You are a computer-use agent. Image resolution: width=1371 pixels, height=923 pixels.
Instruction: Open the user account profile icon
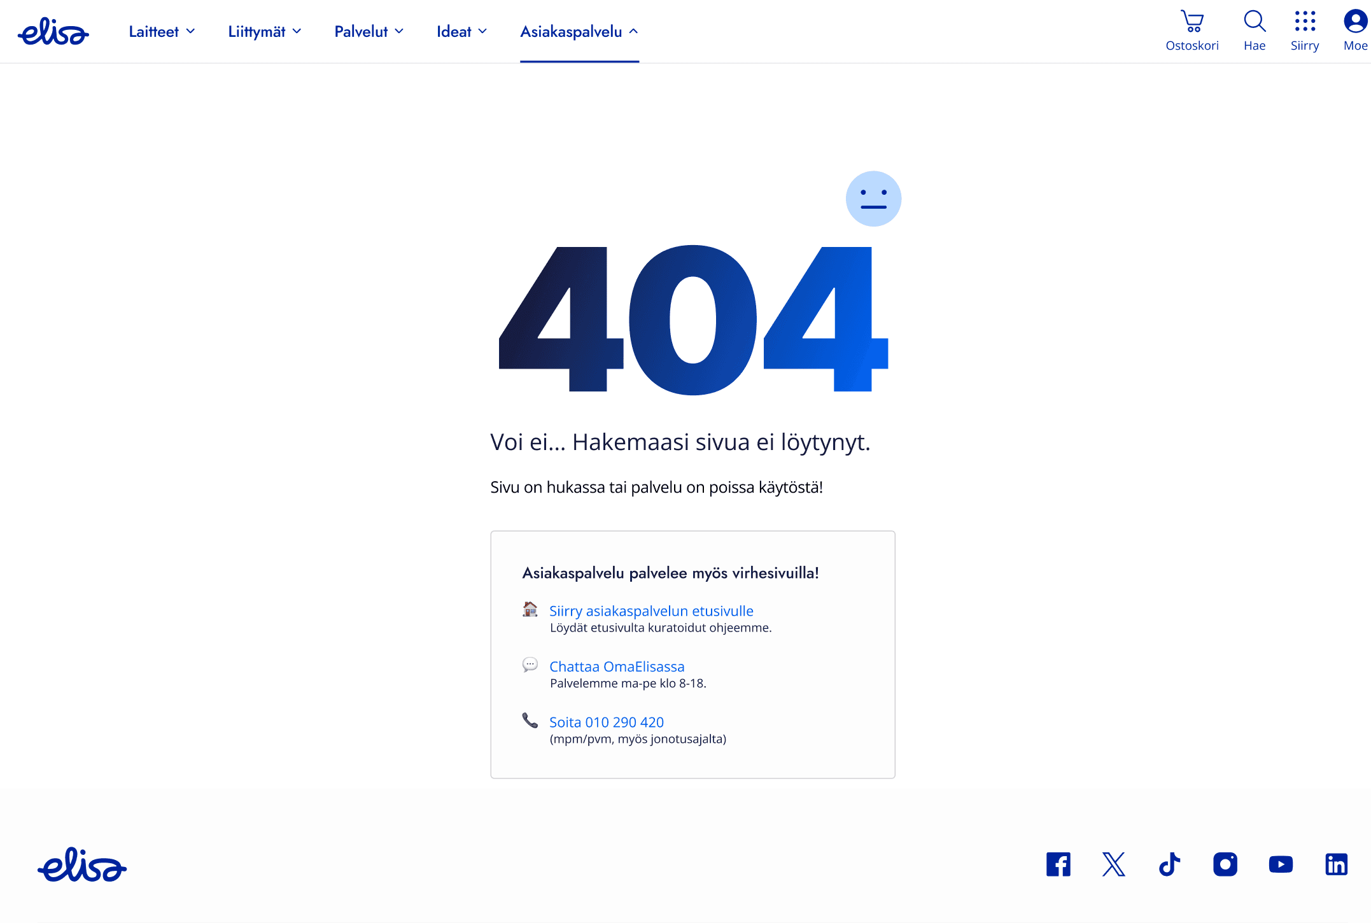point(1356,31)
